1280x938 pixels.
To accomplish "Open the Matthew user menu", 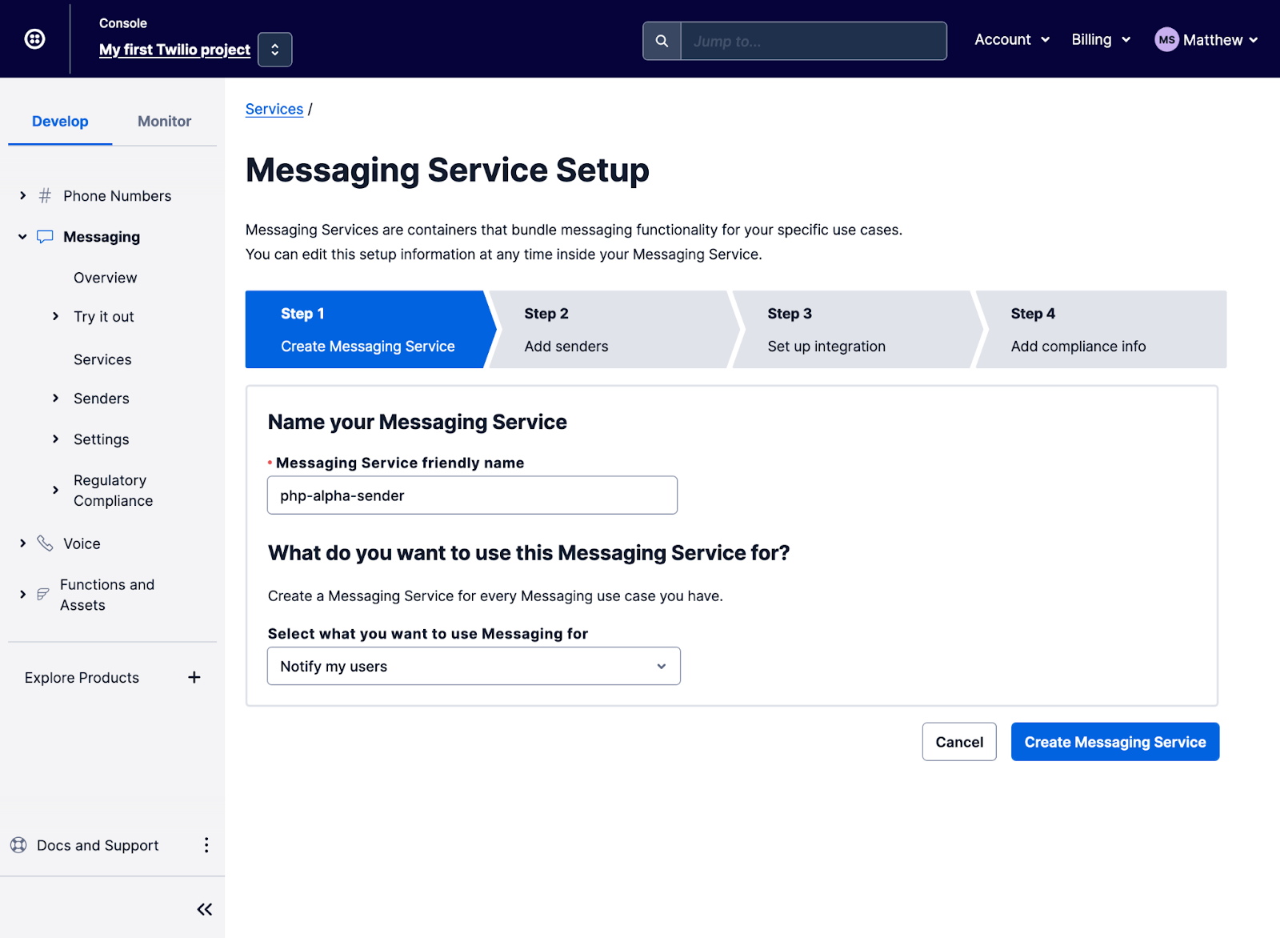I will click(x=1220, y=40).
